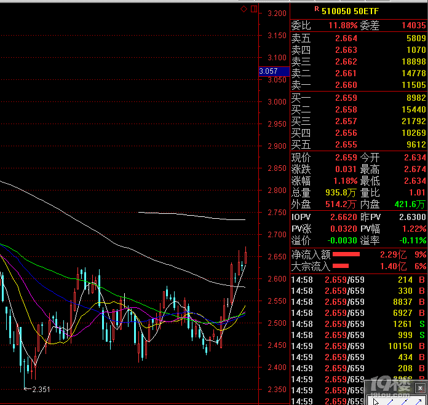Click the 2.350 price axis label
Viewport: 428px width, 405px height.
point(277,390)
